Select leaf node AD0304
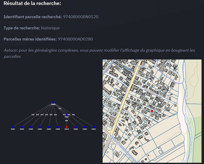The height and width of the screenshot is (164, 204). pos(40,127)
